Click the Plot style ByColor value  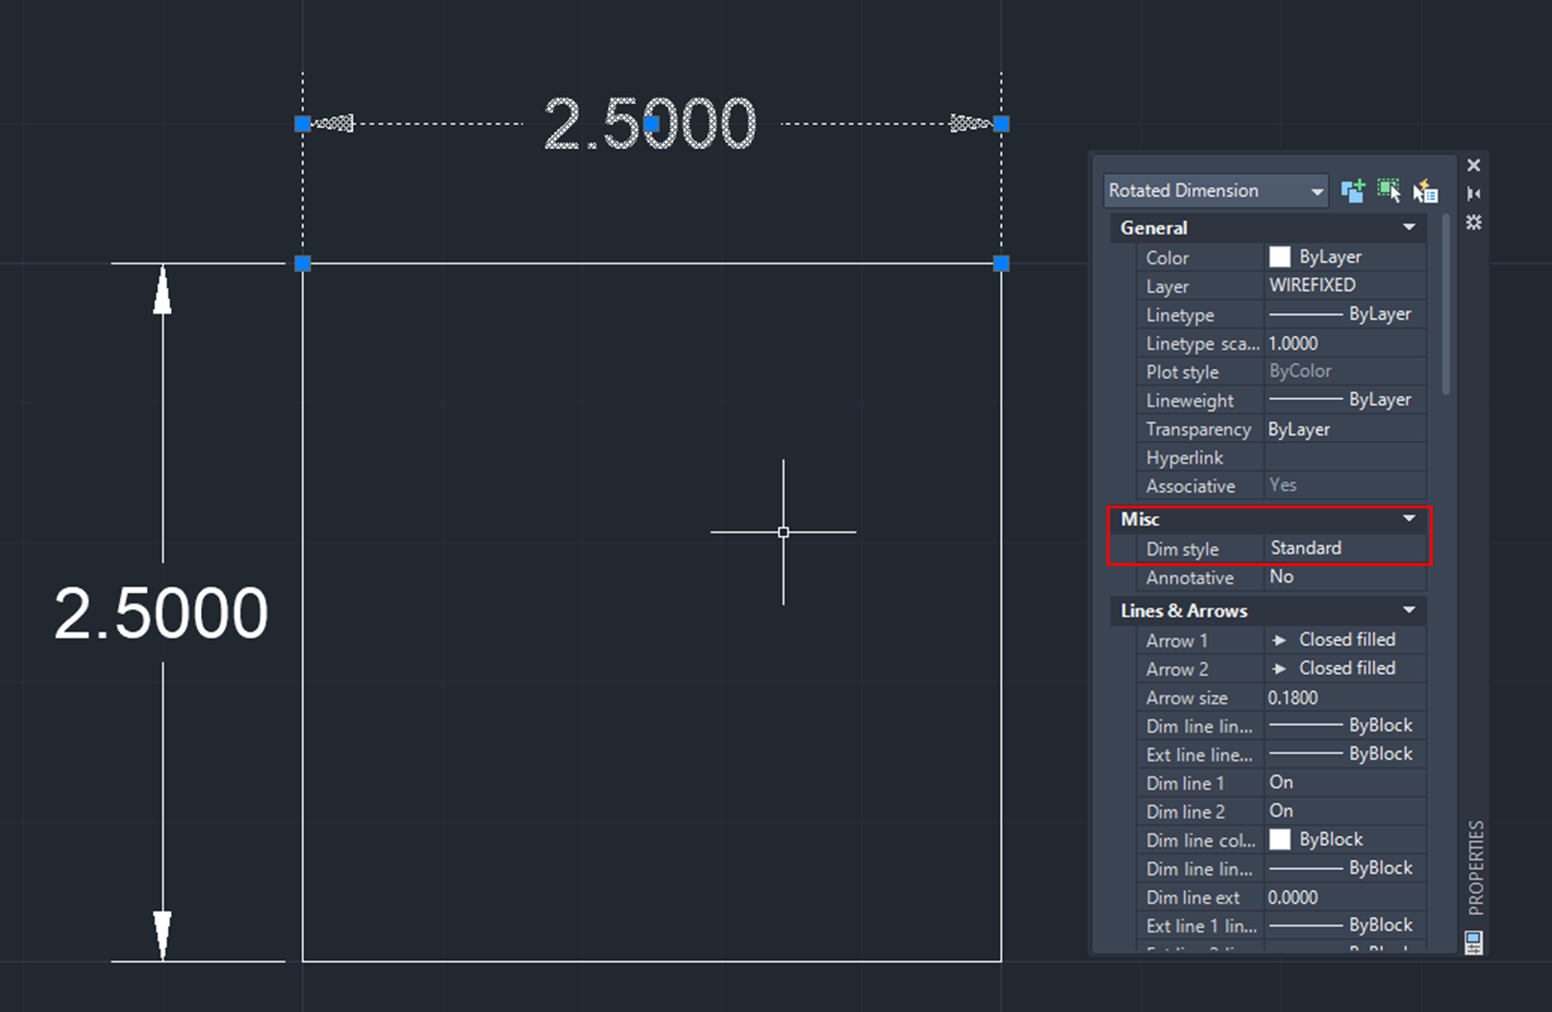[x=1345, y=371]
